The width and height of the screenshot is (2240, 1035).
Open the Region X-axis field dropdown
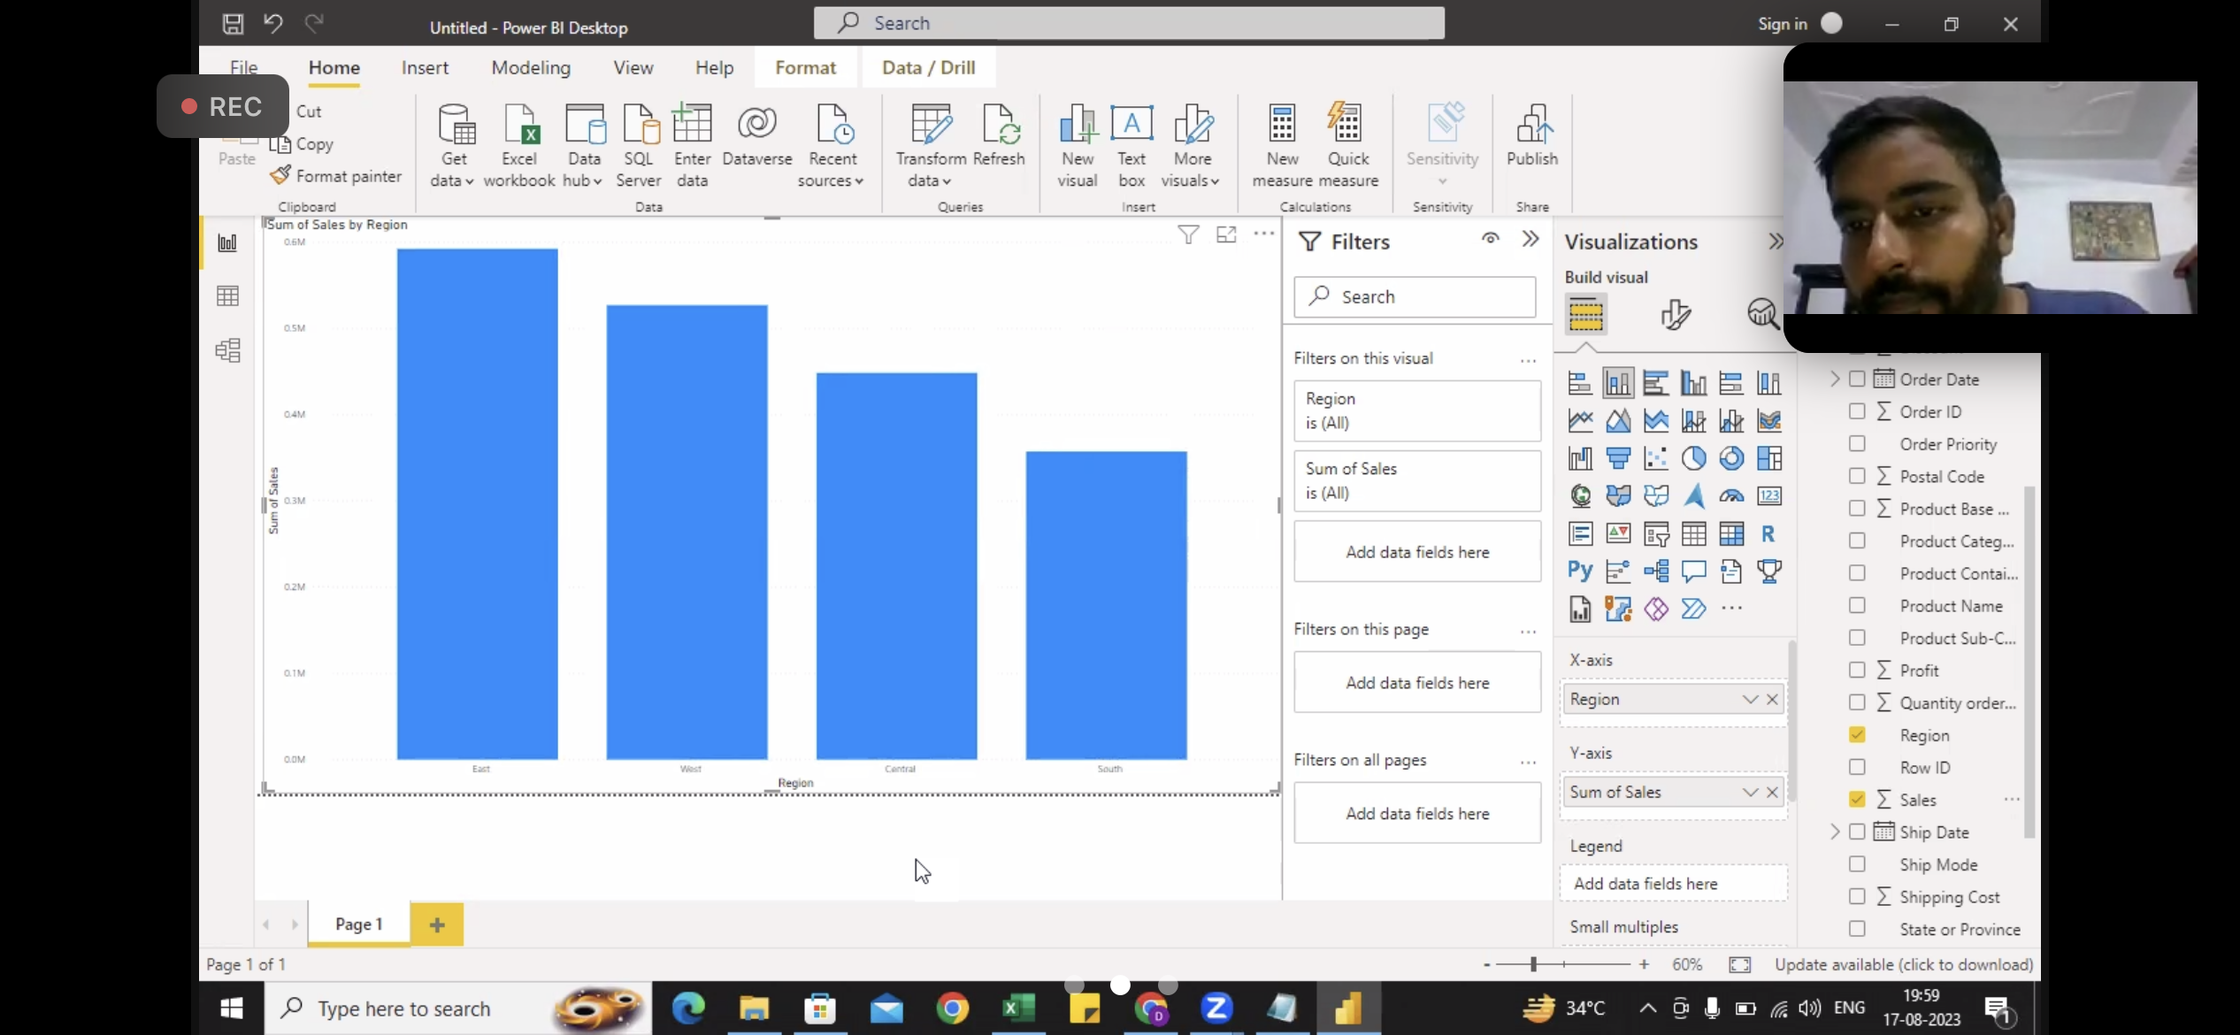pyautogui.click(x=1749, y=699)
